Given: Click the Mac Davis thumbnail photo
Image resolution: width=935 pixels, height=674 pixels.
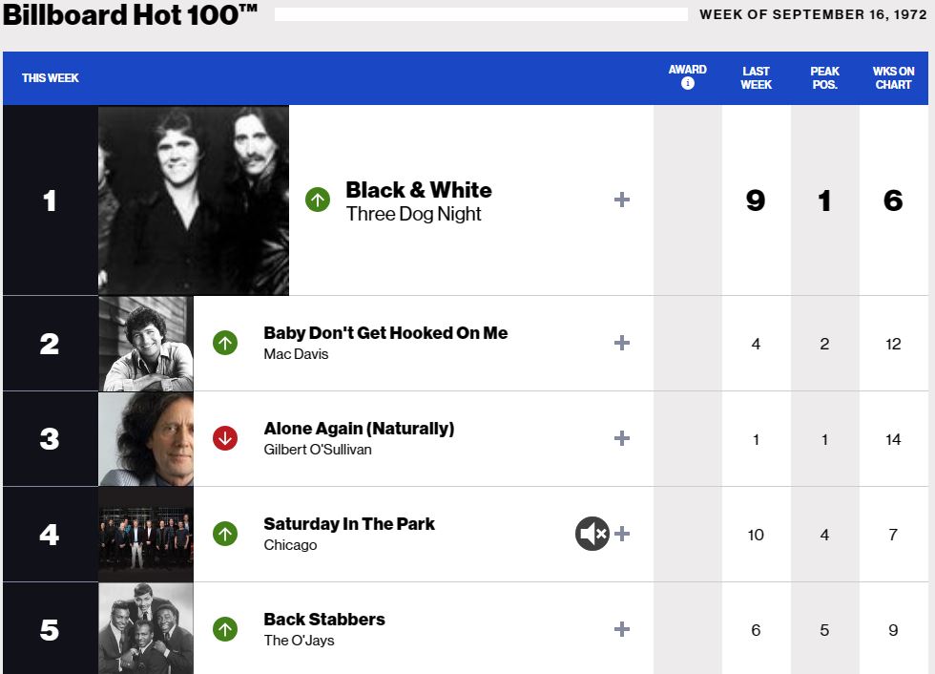Looking at the screenshot, I should coord(146,343).
